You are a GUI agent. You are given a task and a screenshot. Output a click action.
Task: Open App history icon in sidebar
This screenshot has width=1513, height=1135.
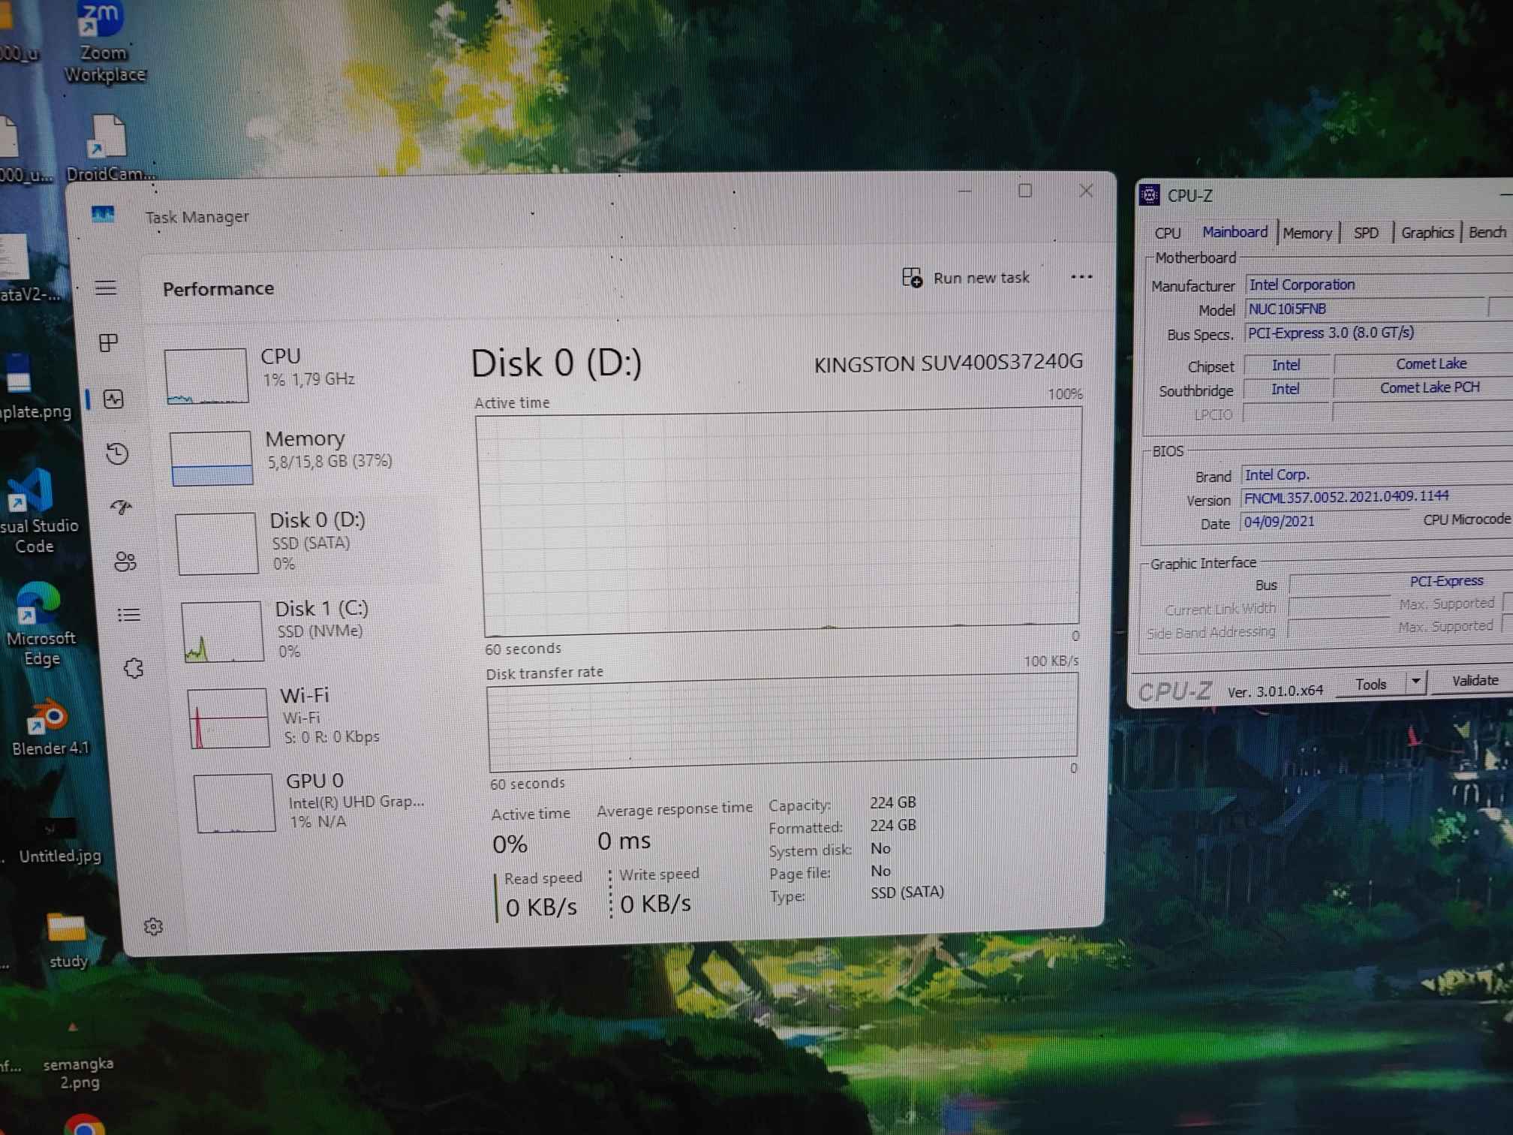[118, 453]
